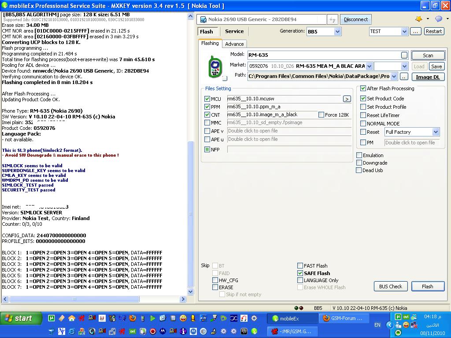Click the Scan button
Image resolution: width=451 pixels, height=338 pixels.
tap(428, 55)
